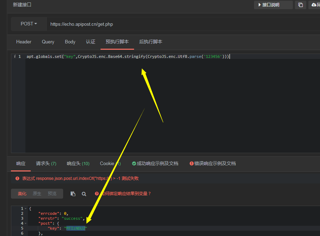Collapse the post object in the response JSON
This screenshot has height=236, width=320.
pos(25,223)
